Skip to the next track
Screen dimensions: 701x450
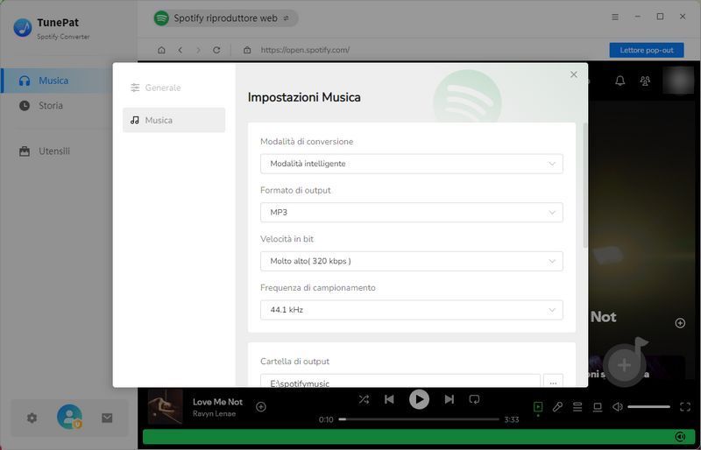click(449, 399)
